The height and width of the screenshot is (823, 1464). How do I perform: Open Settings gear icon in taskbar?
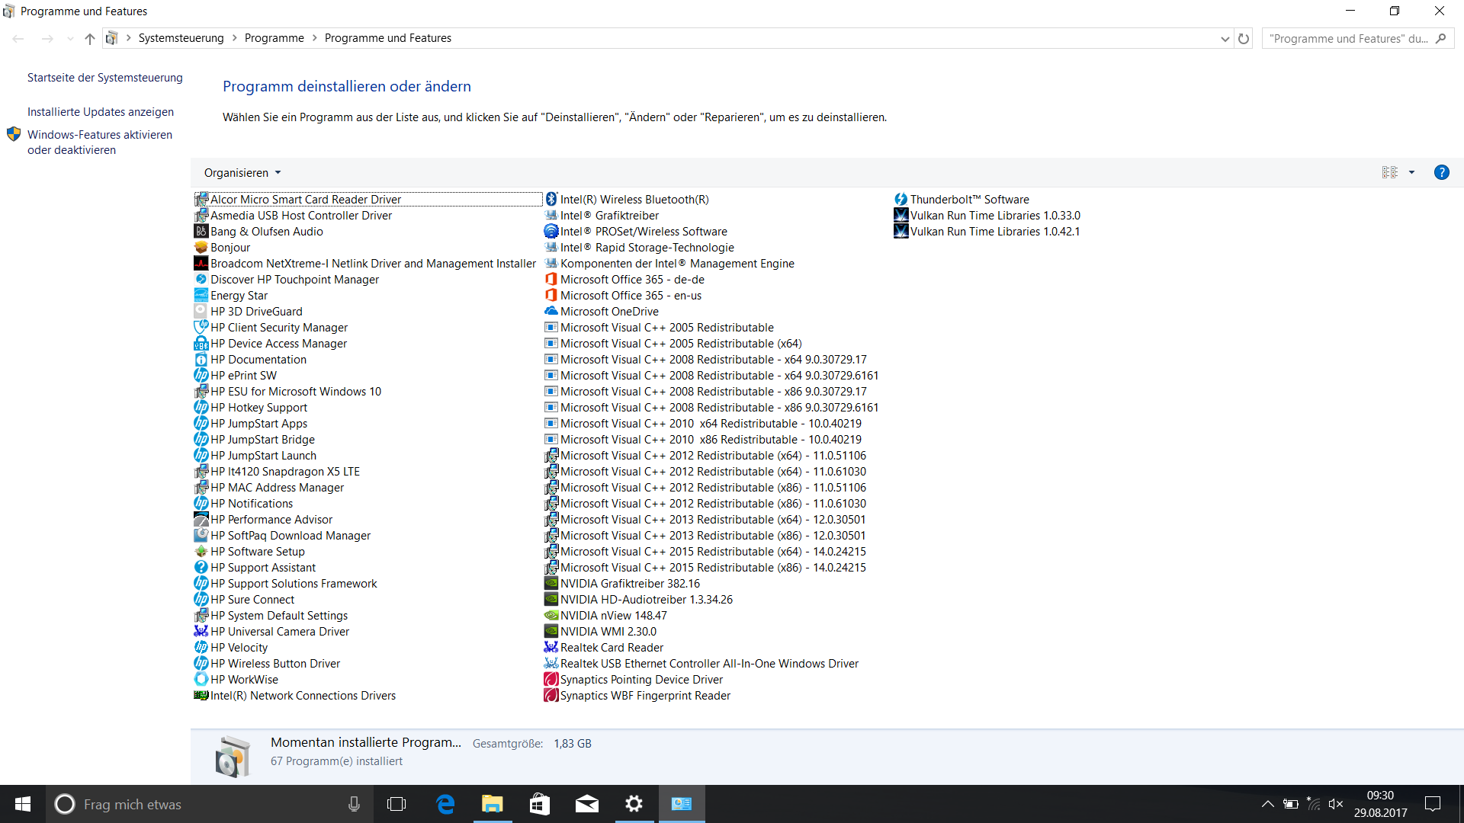tap(634, 804)
